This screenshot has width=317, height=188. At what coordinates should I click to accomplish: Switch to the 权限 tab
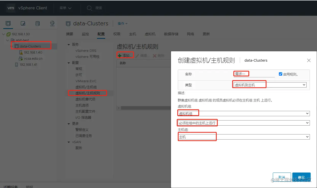click(117, 34)
